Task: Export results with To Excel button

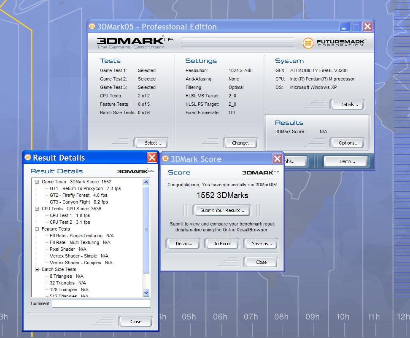Action: click(x=222, y=244)
